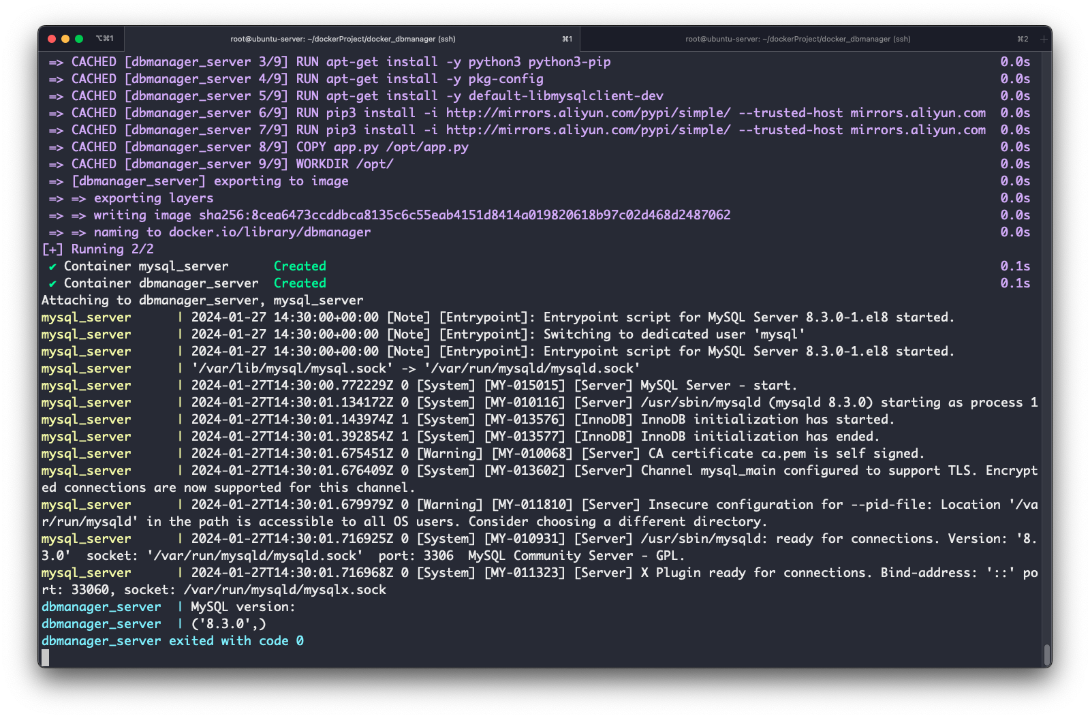
Task: Click 'default-libmysqlclient-dev' in the build output
Action: 566,96
